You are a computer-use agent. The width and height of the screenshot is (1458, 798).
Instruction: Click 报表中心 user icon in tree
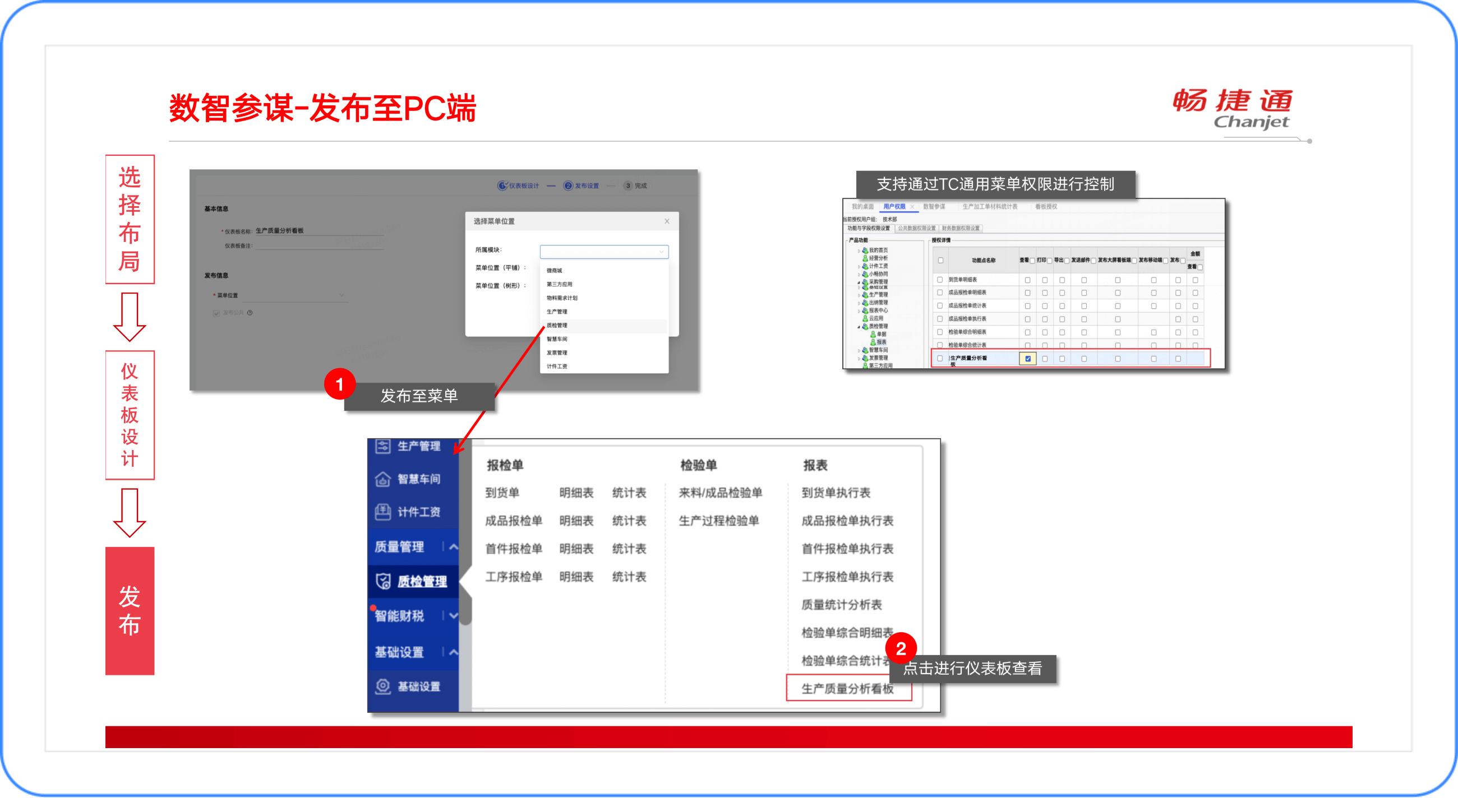(x=865, y=310)
